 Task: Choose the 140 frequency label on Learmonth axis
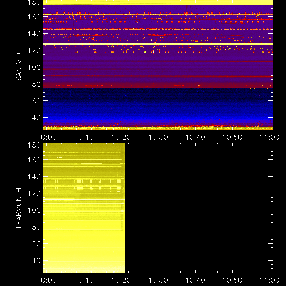pyautogui.click(x=34, y=177)
